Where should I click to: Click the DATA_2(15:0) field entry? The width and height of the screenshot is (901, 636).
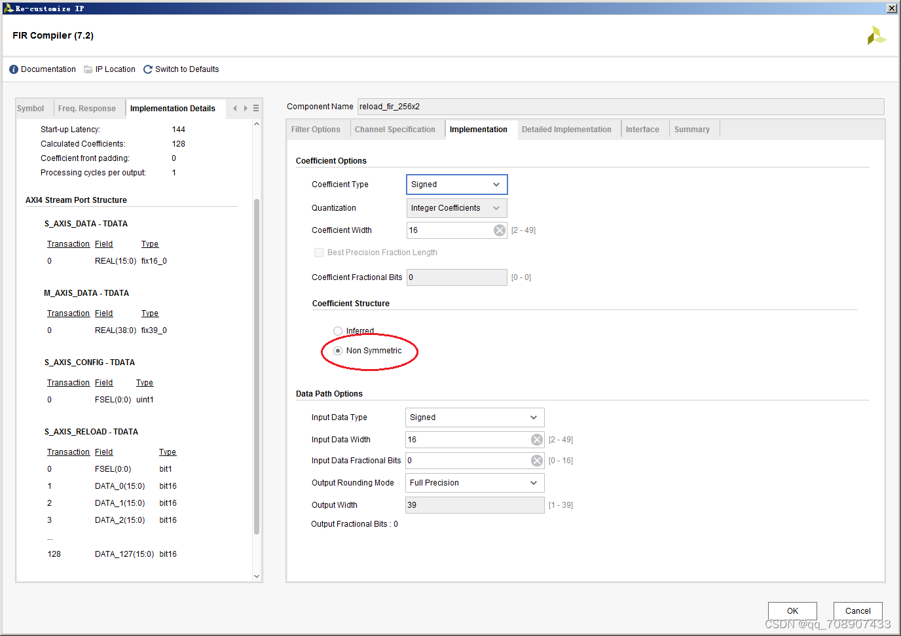point(120,520)
